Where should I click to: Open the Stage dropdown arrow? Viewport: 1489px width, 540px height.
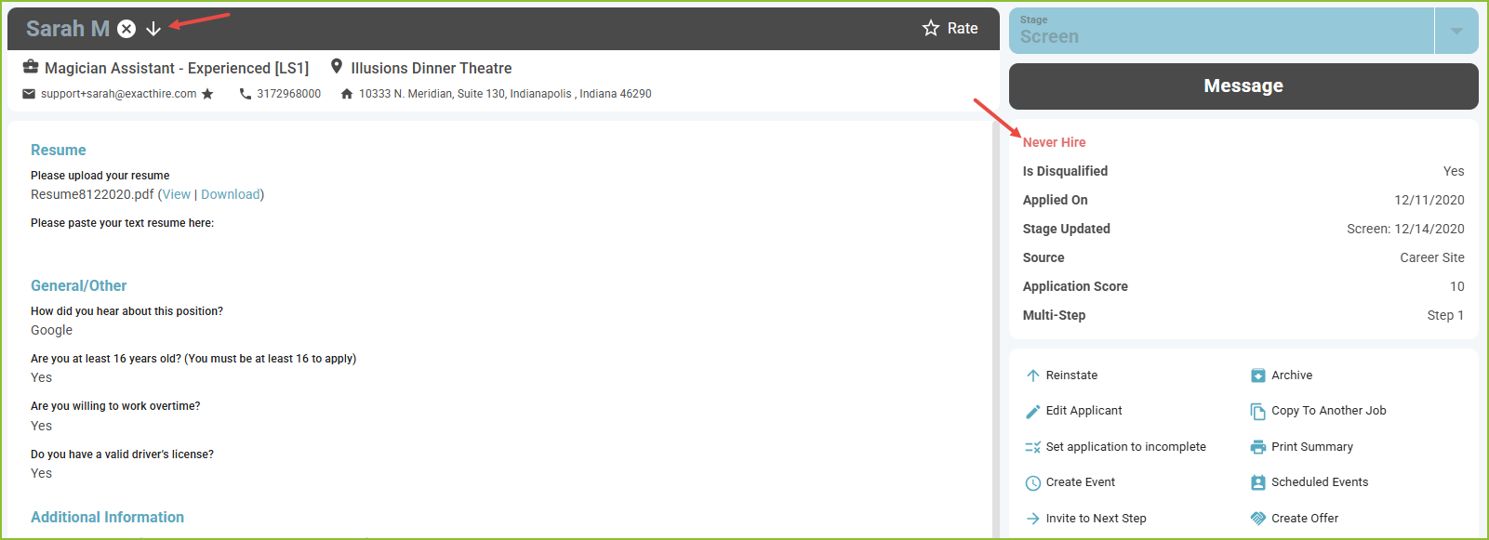coord(1456,31)
